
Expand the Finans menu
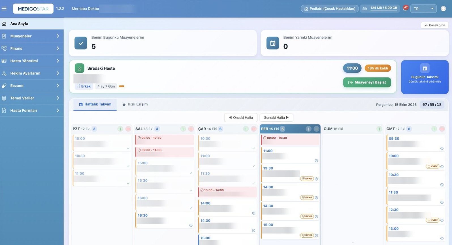32,49
